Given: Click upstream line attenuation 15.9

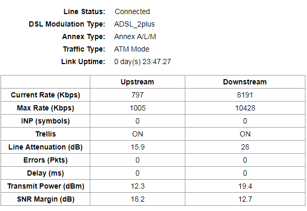Looking at the screenshot, I should [138, 147].
